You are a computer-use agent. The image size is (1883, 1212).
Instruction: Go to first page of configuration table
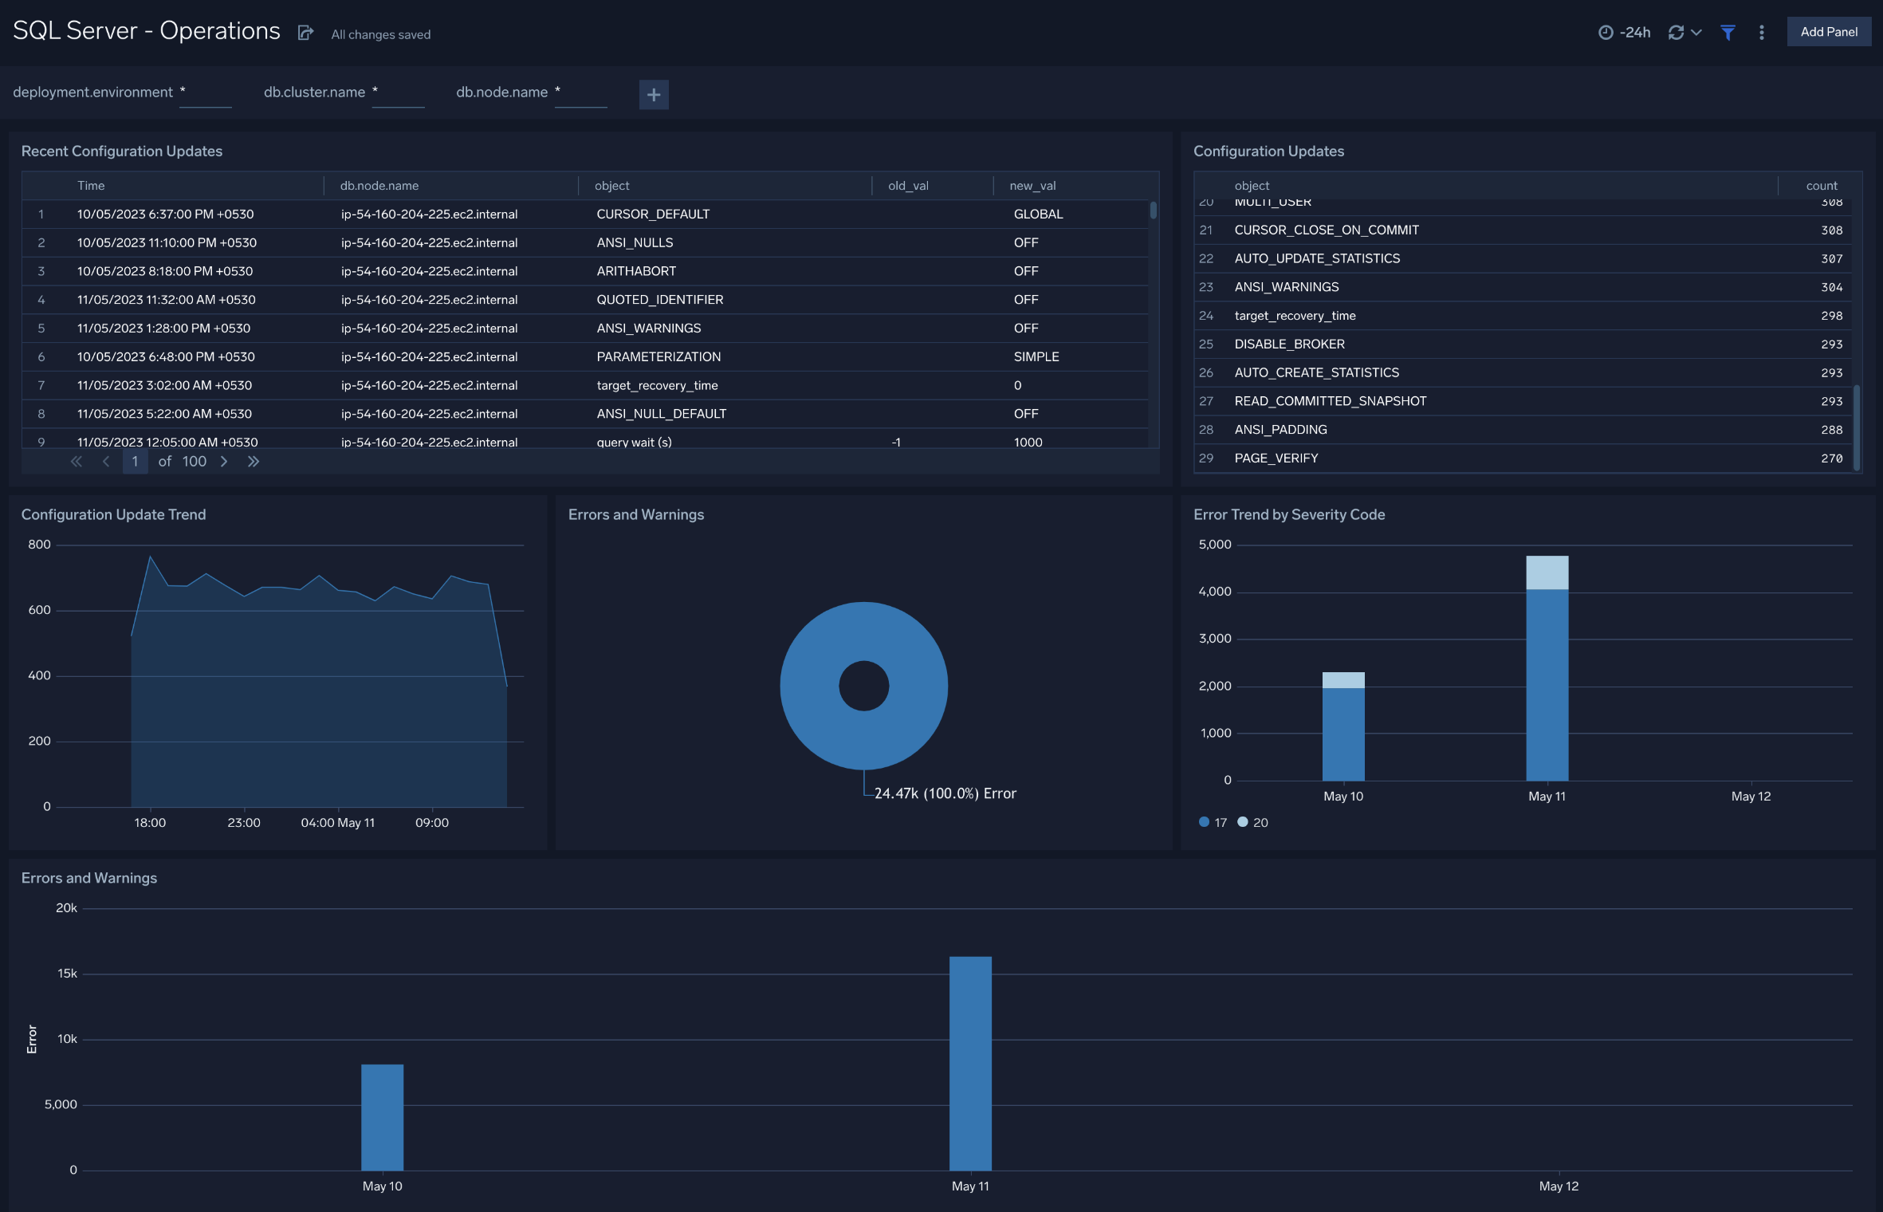[77, 462]
